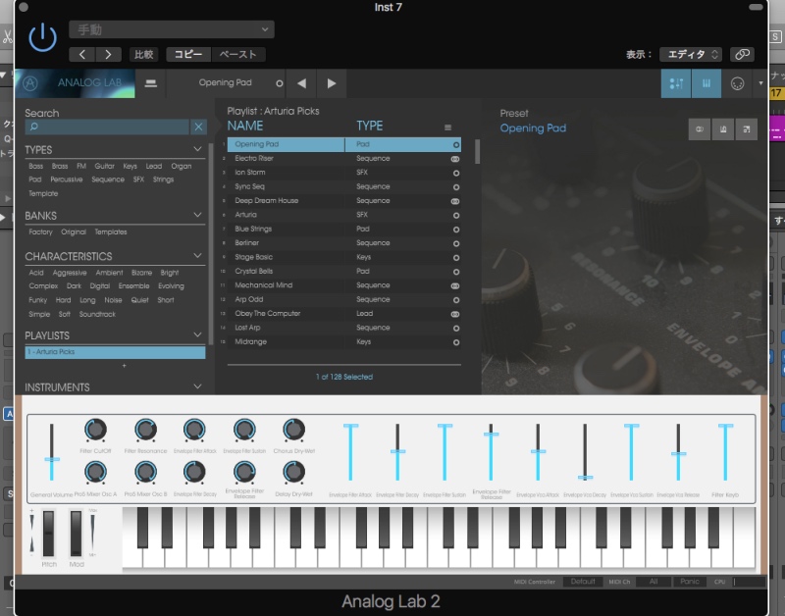Toggle the Bass type filter tag
785x616 pixels.
35,166
